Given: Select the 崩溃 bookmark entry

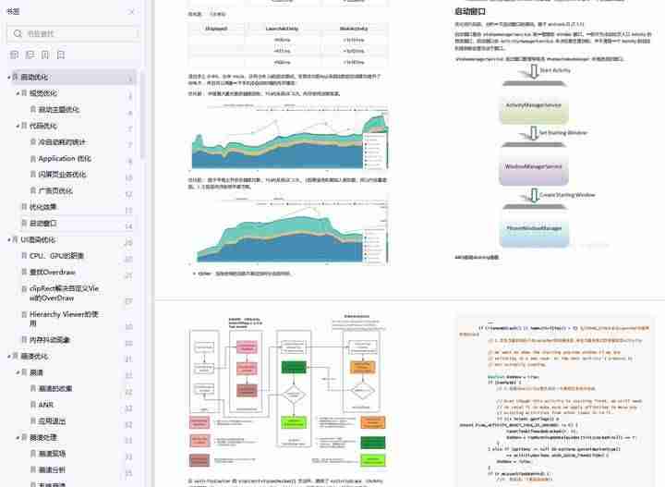Looking at the screenshot, I should pyautogui.click(x=36, y=372).
